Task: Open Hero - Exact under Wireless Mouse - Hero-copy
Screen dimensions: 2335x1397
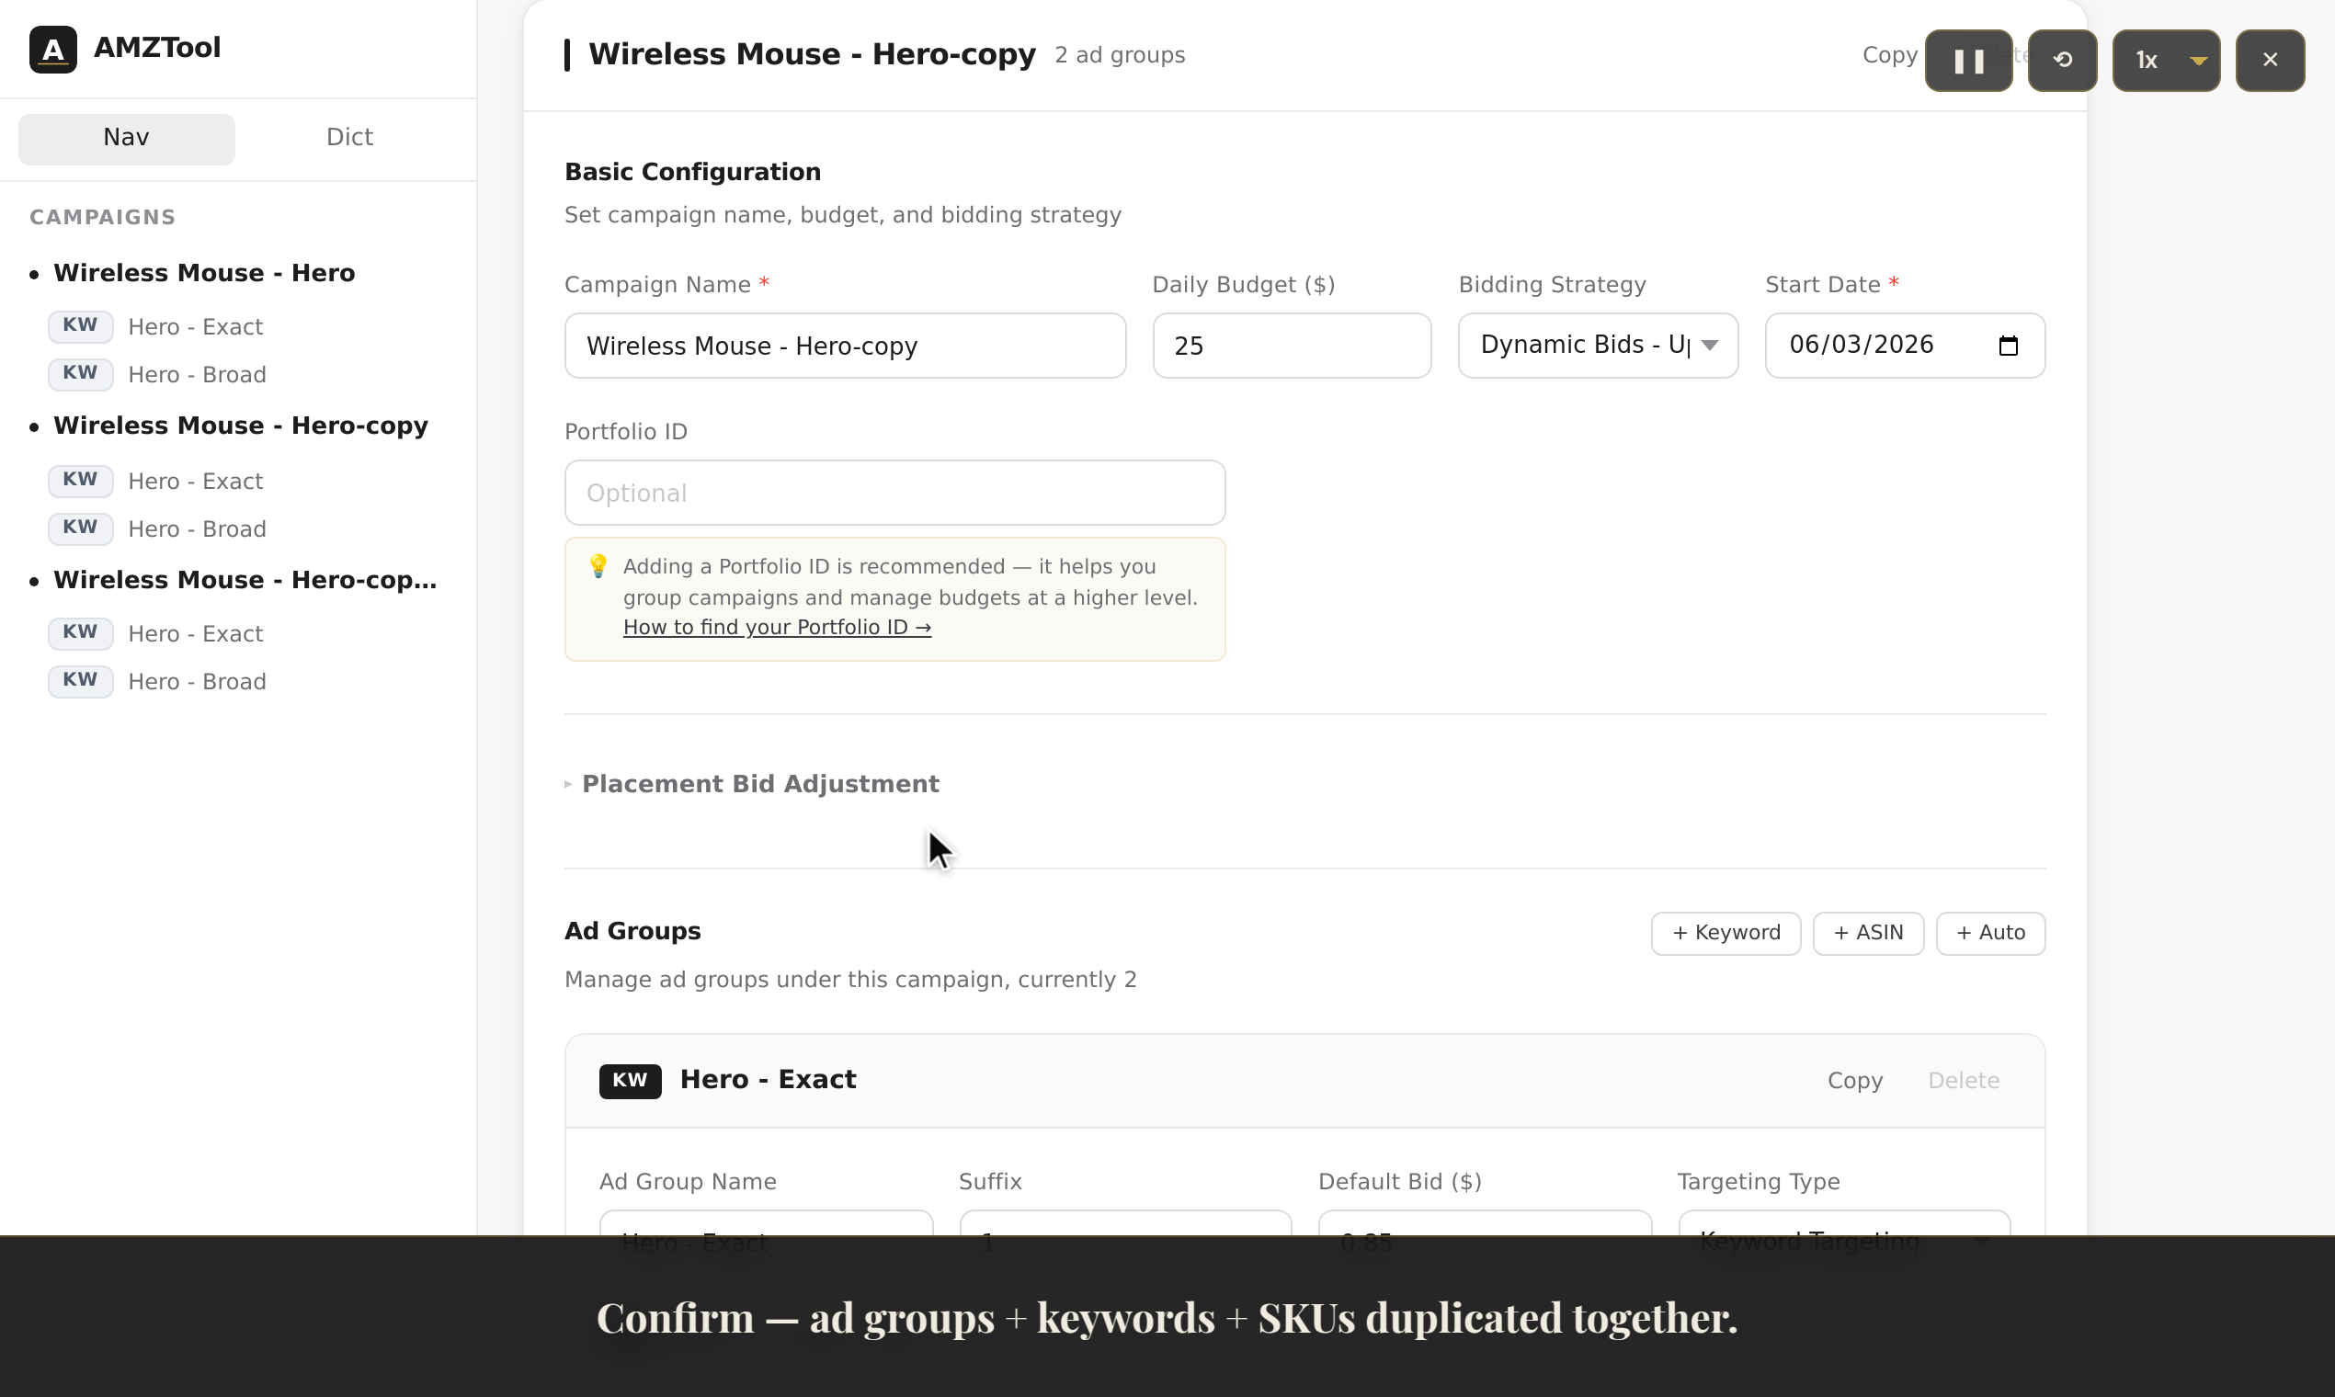Action: click(196, 481)
